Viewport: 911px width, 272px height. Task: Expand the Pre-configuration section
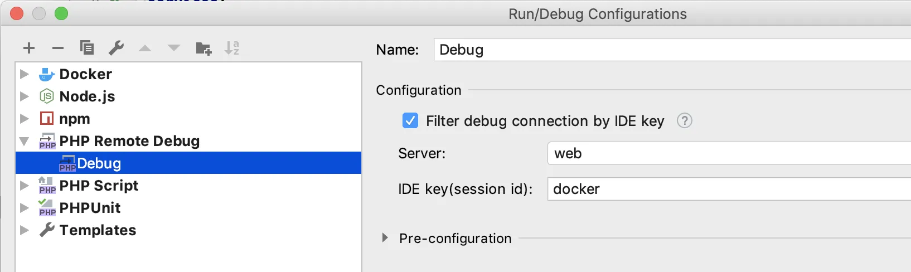tap(385, 238)
